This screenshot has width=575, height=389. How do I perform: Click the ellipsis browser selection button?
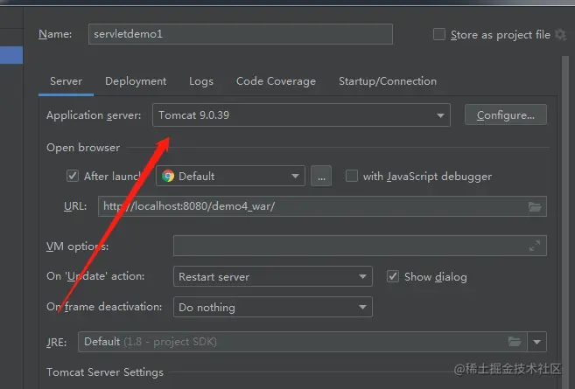click(321, 176)
